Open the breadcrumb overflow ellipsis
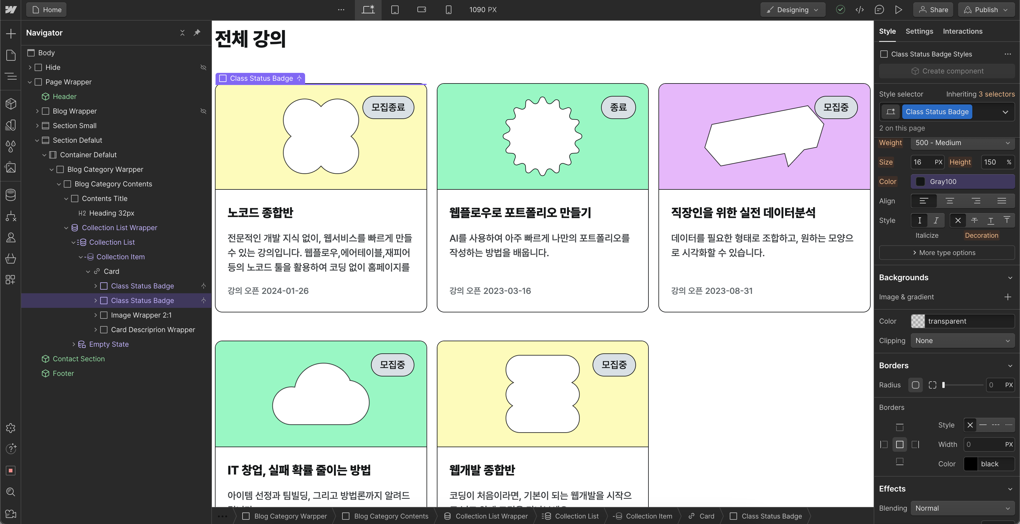This screenshot has width=1020, height=524. tap(223, 516)
